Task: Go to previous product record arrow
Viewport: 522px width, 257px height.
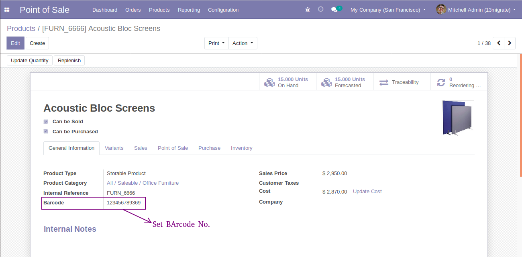Action: (499, 43)
